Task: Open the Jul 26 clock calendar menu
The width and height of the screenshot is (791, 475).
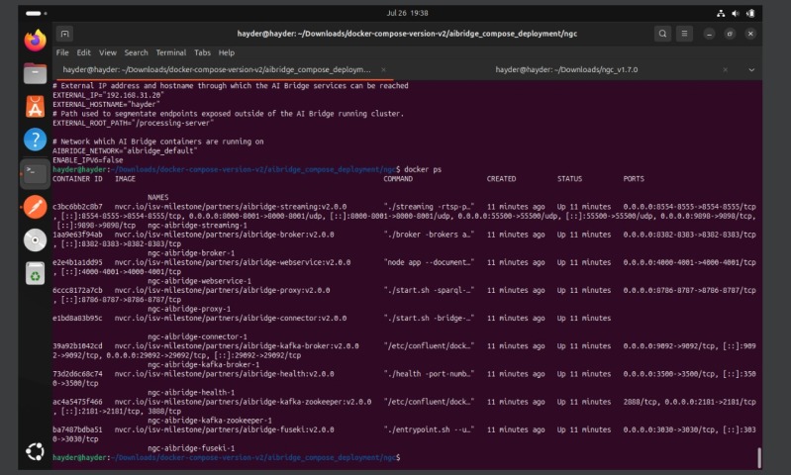Action: 407,13
